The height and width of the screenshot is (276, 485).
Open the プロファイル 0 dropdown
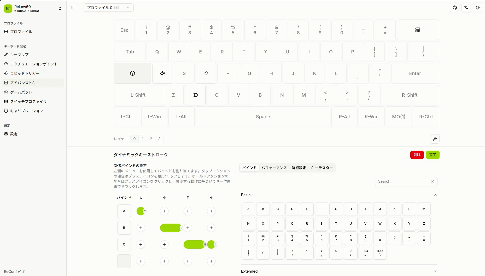[108, 8]
